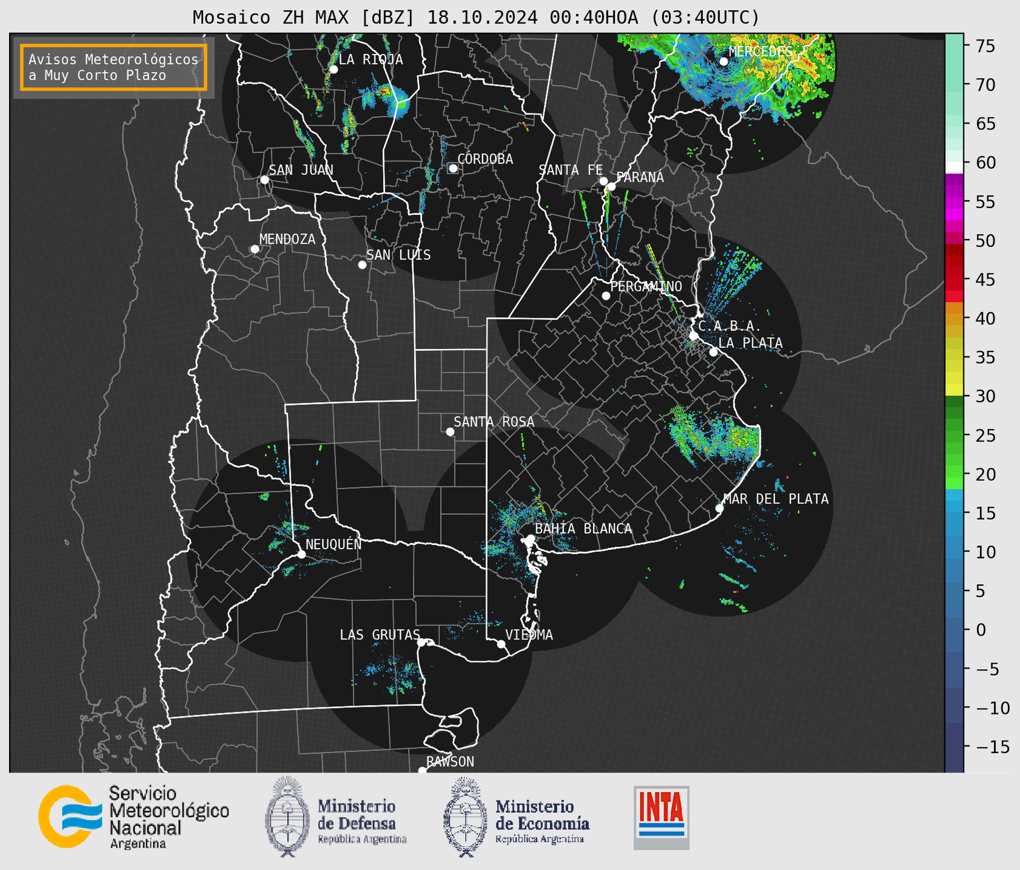Click the C.A.B.A. city marker dot

click(694, 336)
